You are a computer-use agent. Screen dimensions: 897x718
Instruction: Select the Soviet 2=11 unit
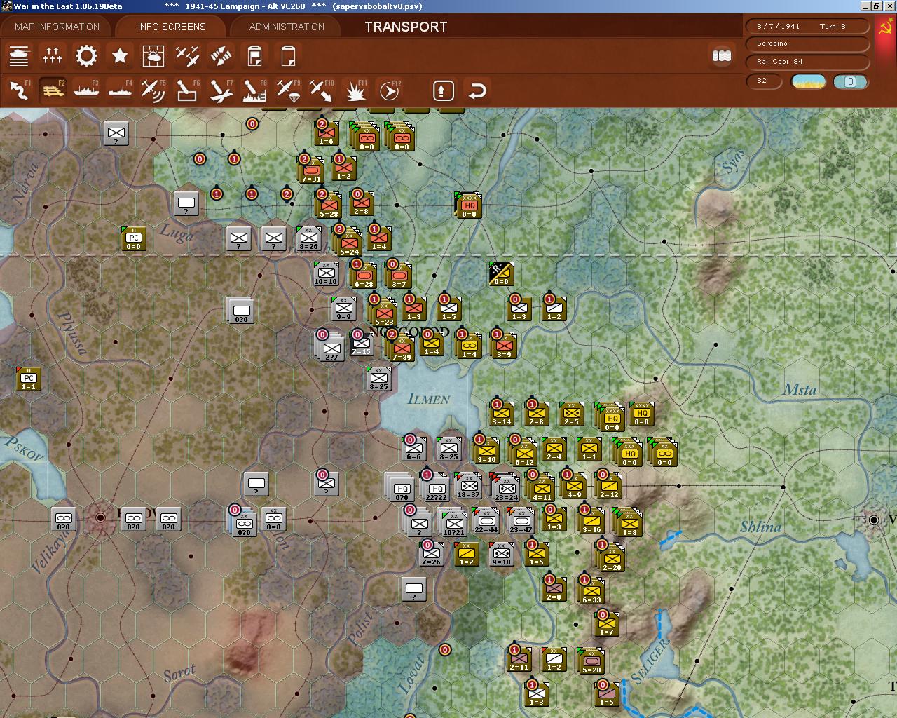519,660
